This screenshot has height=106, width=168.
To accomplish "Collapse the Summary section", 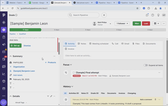I will 11,56.
